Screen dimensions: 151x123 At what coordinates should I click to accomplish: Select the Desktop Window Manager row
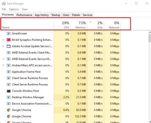coord(61,97)
